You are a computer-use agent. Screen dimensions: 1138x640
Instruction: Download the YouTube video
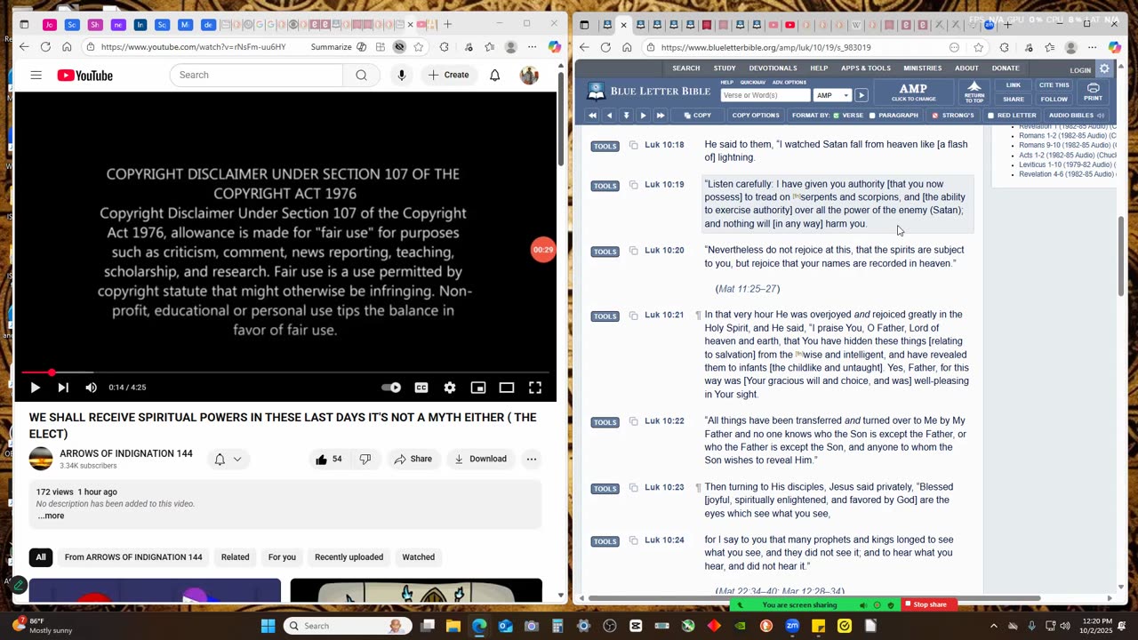point(480,459)
